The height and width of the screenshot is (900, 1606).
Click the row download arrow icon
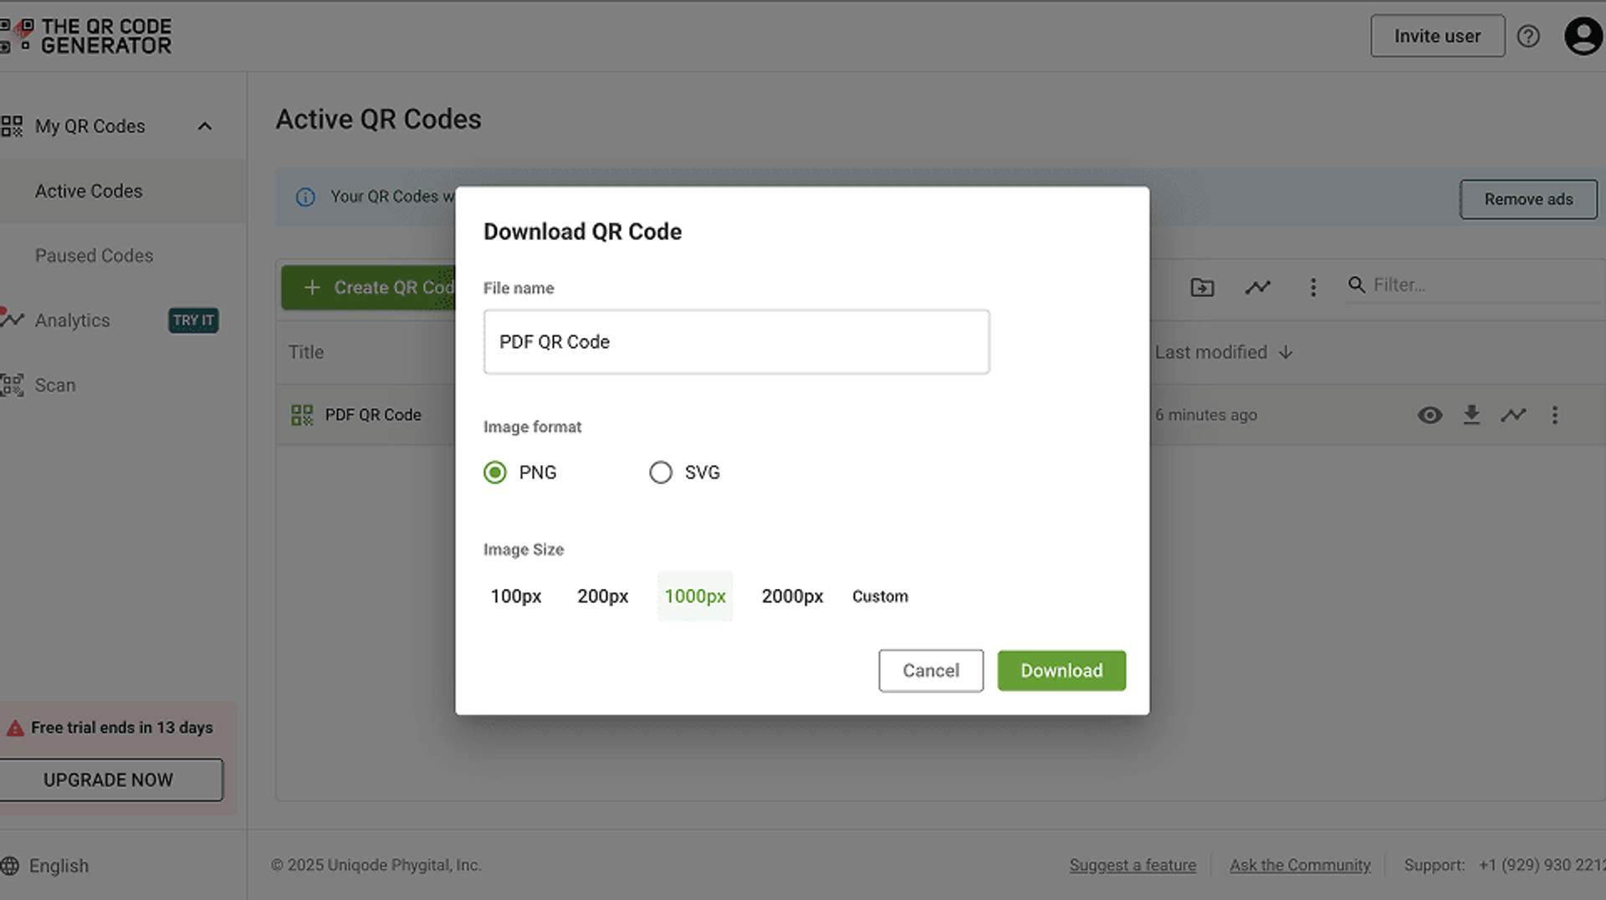(1472, 415)
